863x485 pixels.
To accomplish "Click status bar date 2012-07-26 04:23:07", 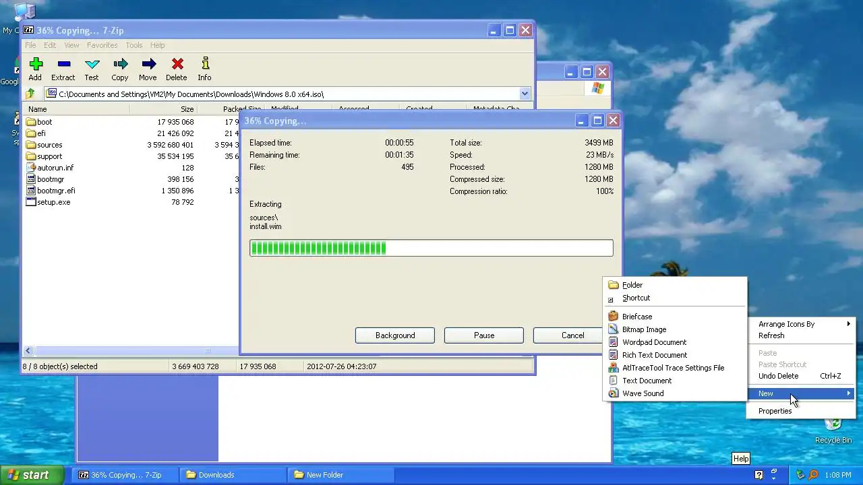I will click(x=341, y=366).
